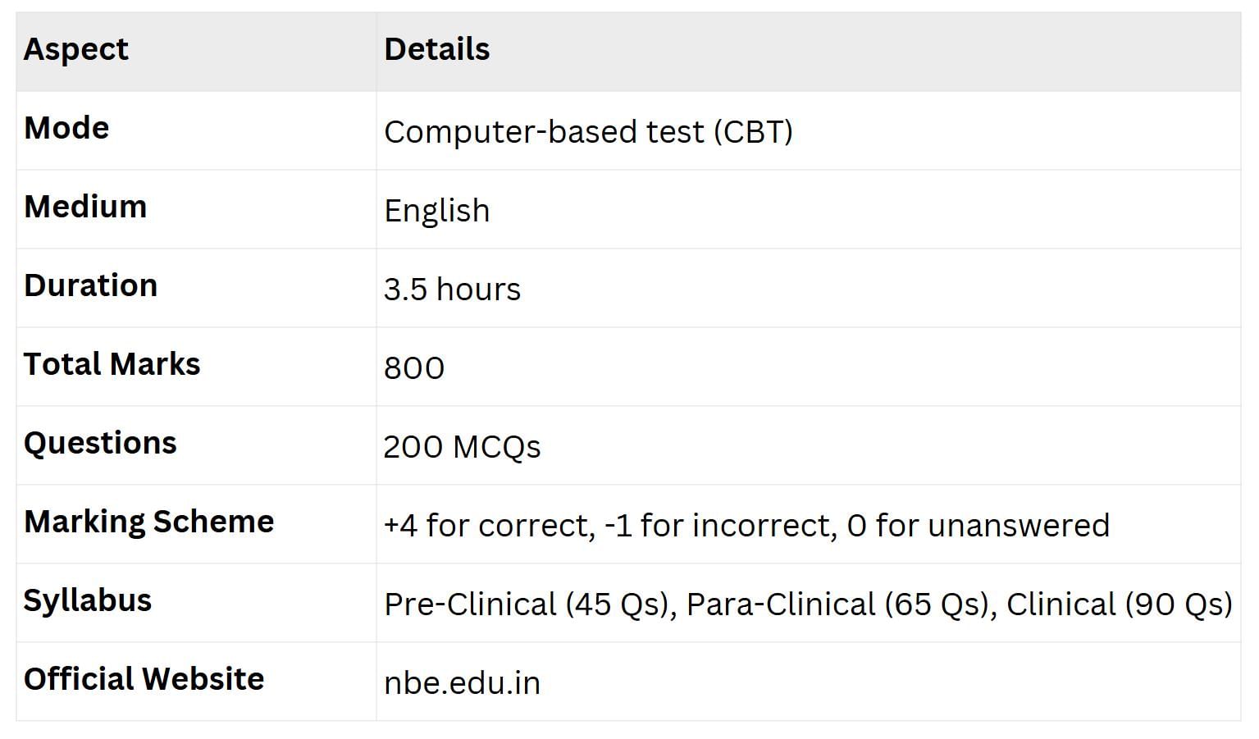Image resolution: width=1259 pixels, height=739 pixels.
Task: Open the nbe.edu.in website text
Action: 462,683
